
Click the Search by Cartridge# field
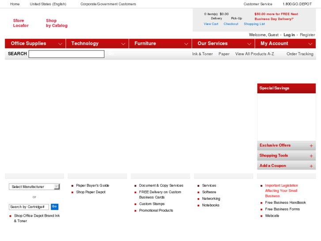pos(29,207)
